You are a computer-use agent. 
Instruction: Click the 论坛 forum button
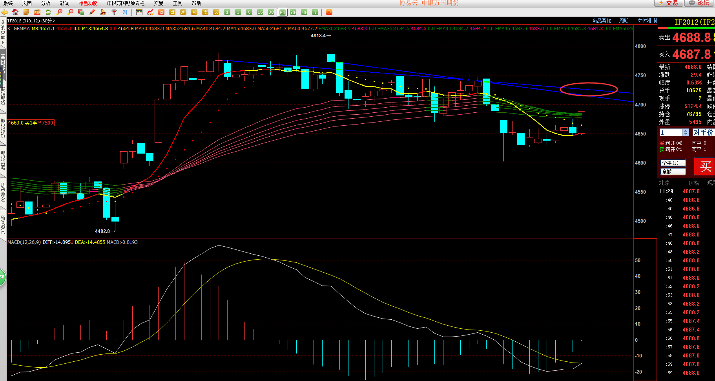point(699,3)
